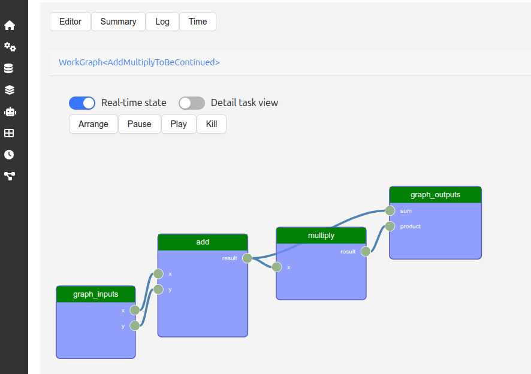This screenshot has width=531, height=374.
Task: Open the Time tab
Action: (198, 22)
